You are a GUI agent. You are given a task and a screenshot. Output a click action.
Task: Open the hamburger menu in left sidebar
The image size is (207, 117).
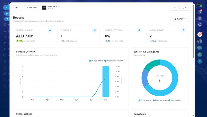coord(5,4)
